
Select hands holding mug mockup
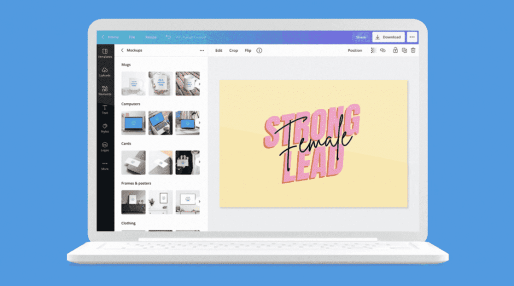[160, 83]
